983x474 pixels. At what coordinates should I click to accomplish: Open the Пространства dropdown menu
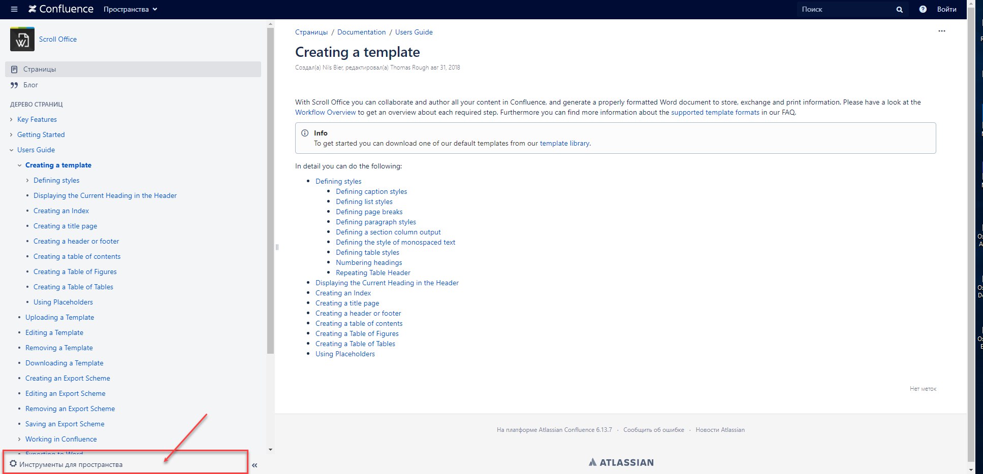(131, 9)
